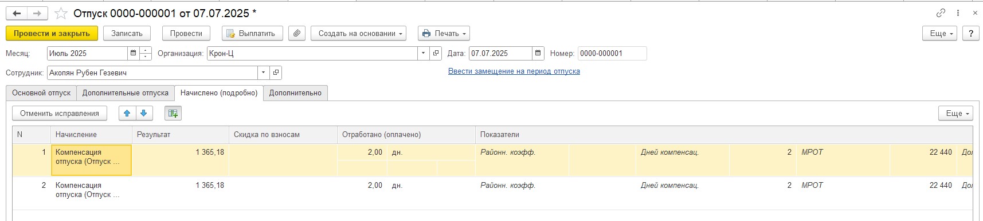This screenshot has height=221, width=983.
Task: Switch to Дополнительно tab
Action: pyautogui.click(x=295, y=93)
